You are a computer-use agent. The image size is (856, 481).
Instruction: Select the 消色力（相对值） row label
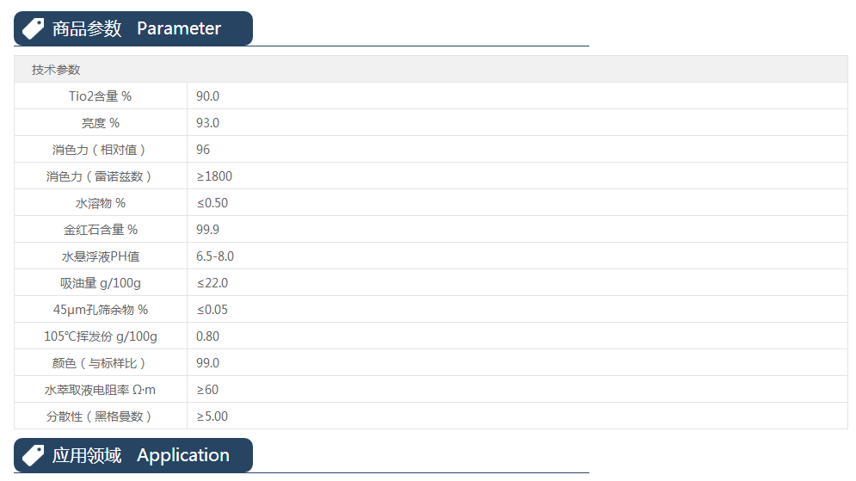(x=101, y=150)
